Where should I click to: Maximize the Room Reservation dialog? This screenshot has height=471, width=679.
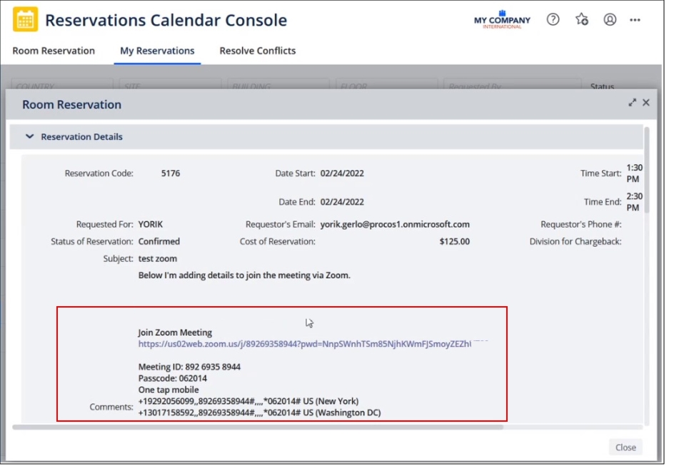(x=632, y=103)
